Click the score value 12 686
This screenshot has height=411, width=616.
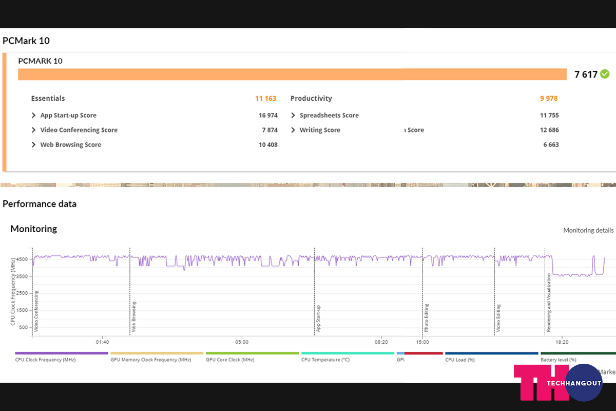coord(550,130)
